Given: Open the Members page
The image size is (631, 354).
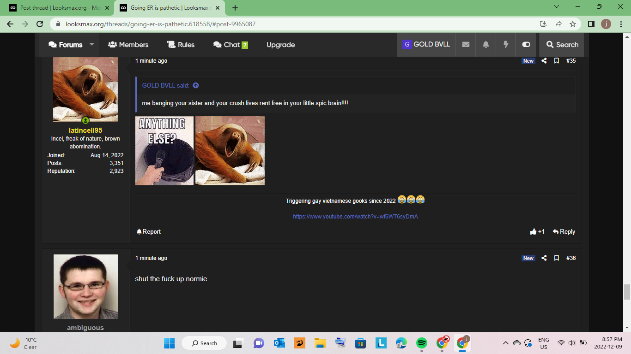Looking at the screenshot, I should pos(128,45).
